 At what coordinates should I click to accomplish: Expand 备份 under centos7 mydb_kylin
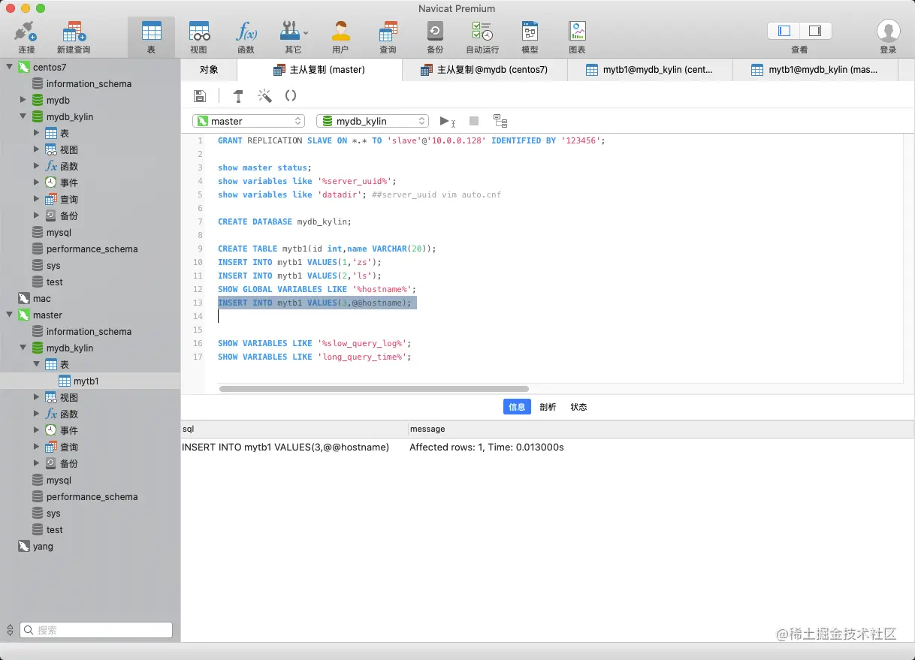(37, 215)
